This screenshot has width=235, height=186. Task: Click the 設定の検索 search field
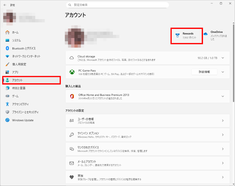117,5
